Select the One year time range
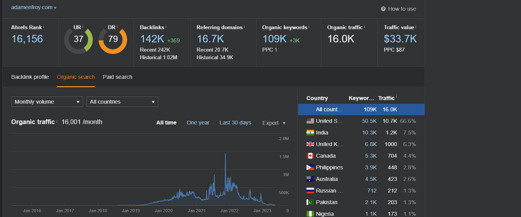Screen dimensions: 521x217 198,123
